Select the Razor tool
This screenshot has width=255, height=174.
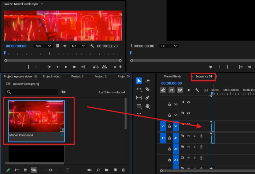pos(147,89)
